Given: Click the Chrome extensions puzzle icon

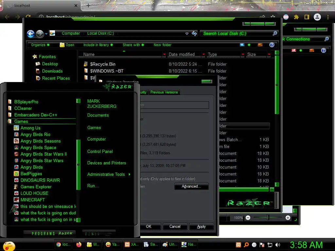Looking at the screenshot, I should coord(296,17).
